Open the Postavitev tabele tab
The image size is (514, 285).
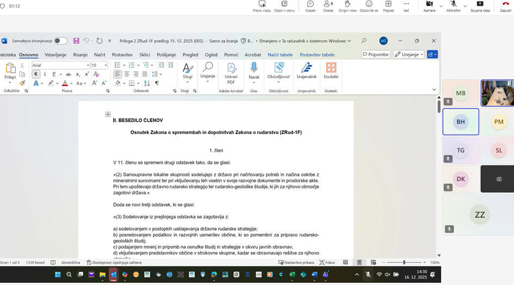[317, 55]
